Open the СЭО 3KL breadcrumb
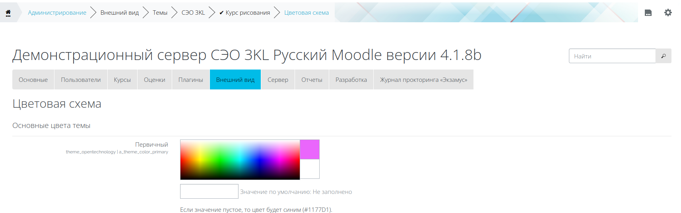Screen dimensions: 681x213 point(193,13)
